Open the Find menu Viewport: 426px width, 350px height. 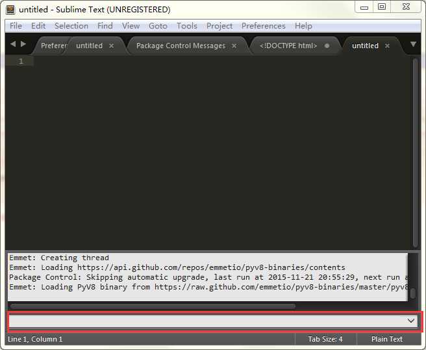point(105,26)
